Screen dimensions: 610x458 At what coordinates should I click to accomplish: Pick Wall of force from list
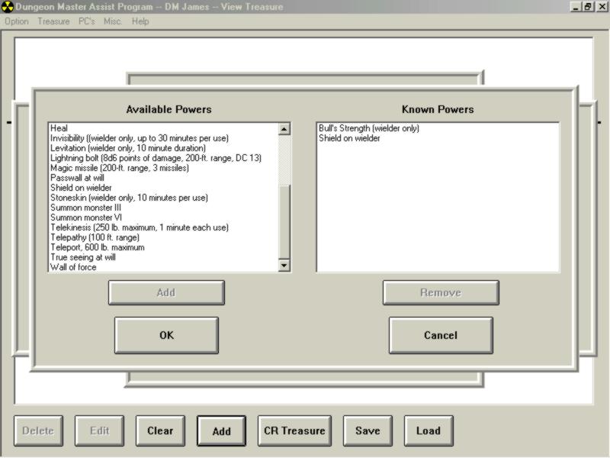(x=73, y=267)
